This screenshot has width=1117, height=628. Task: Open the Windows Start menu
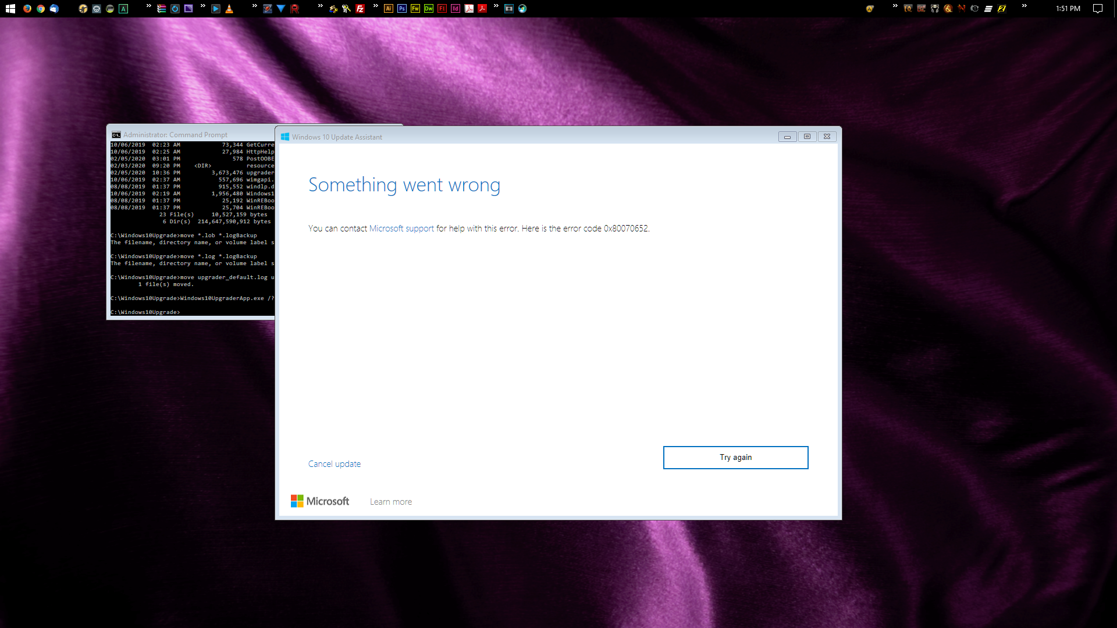click(10, 9)
